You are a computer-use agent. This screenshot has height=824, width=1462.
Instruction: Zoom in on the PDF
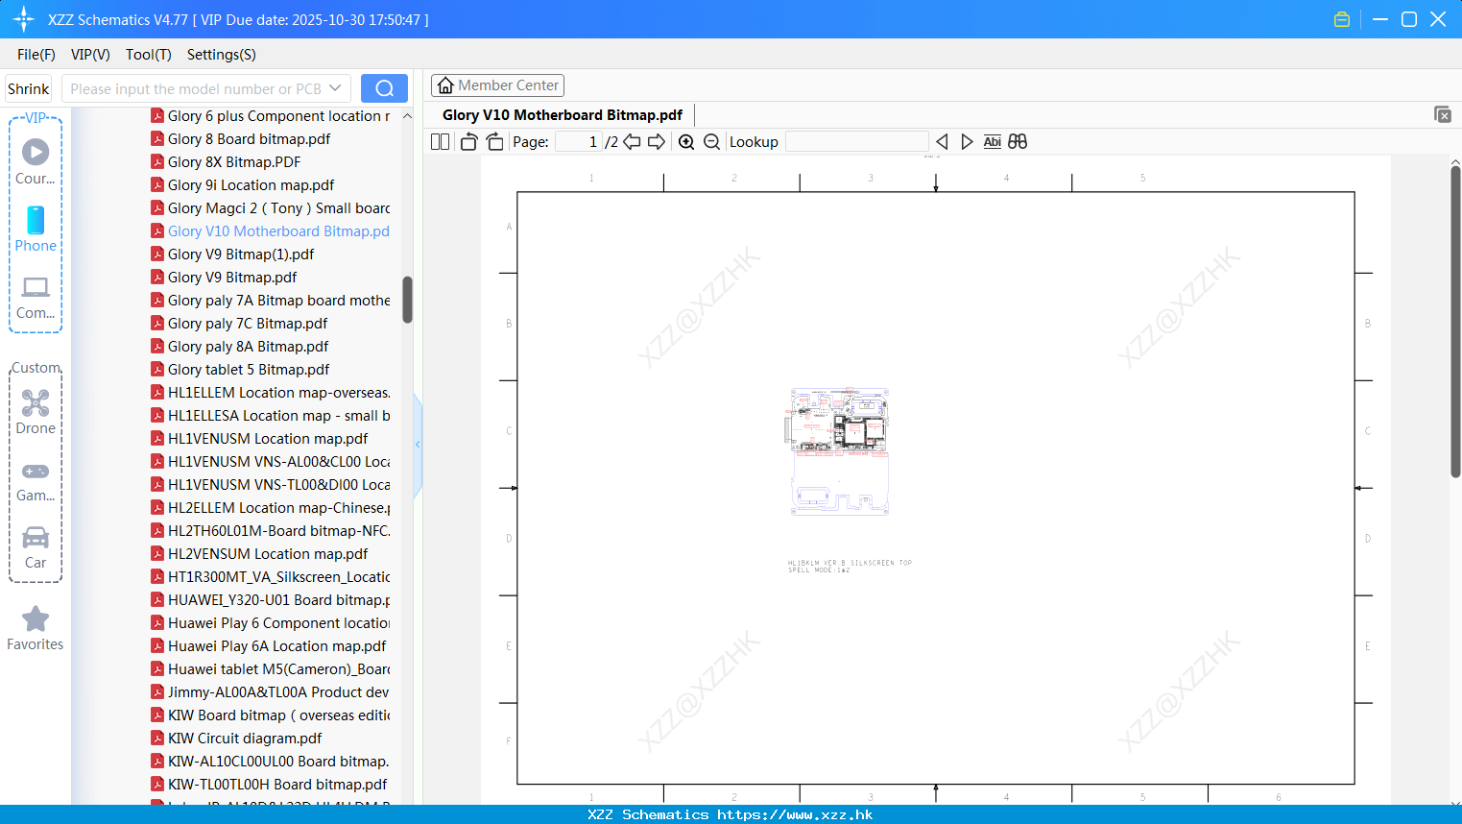pos(686,142)
